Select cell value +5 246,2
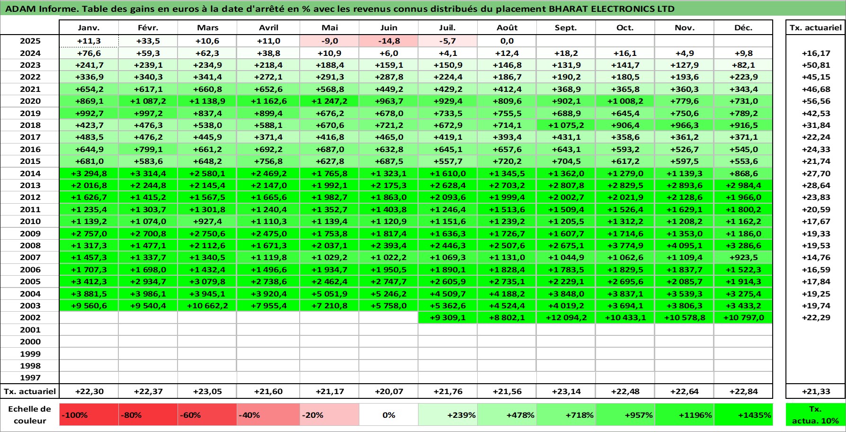The width and height of the screenshot is (846, 432). click(389, 294)
